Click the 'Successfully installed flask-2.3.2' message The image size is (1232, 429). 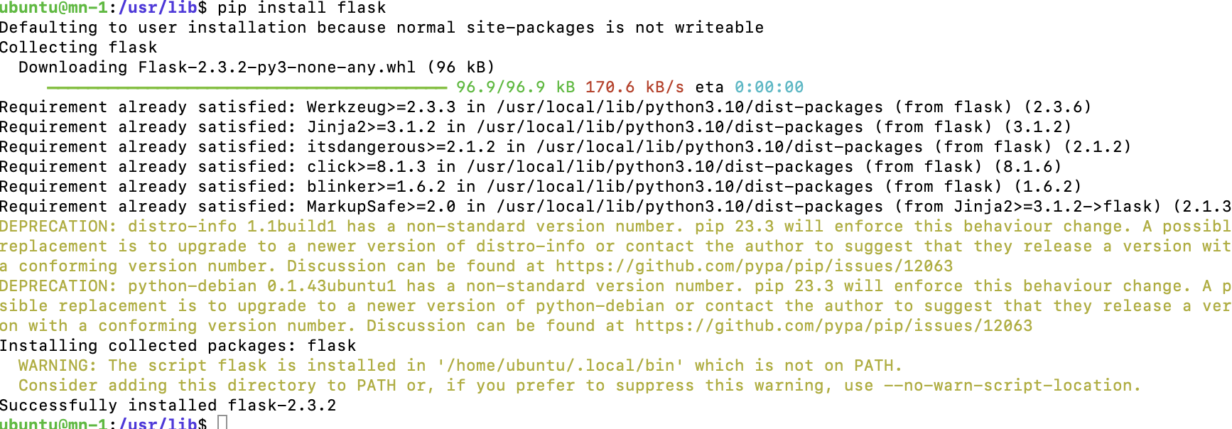point(168,406)
